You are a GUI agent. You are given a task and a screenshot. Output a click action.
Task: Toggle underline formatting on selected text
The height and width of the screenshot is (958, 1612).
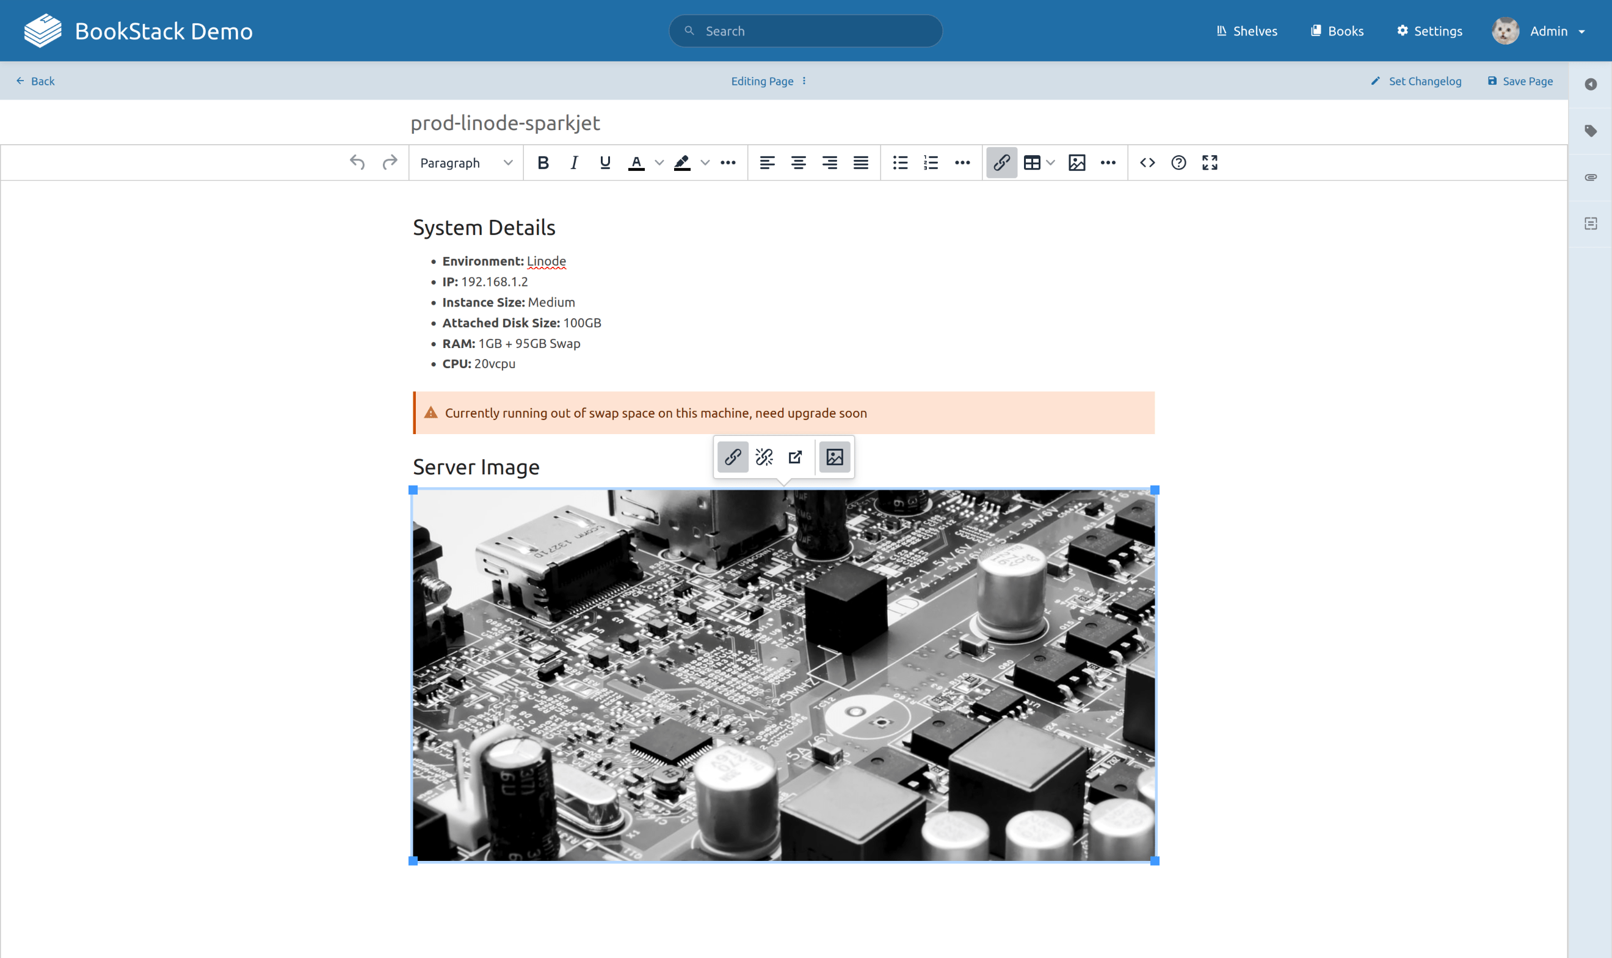[x=604, y=163]
